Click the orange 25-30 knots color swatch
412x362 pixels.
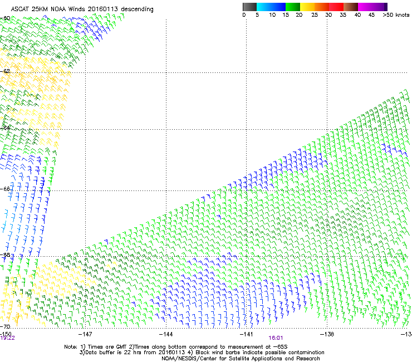pyautogui.click(x=322, y=7)
